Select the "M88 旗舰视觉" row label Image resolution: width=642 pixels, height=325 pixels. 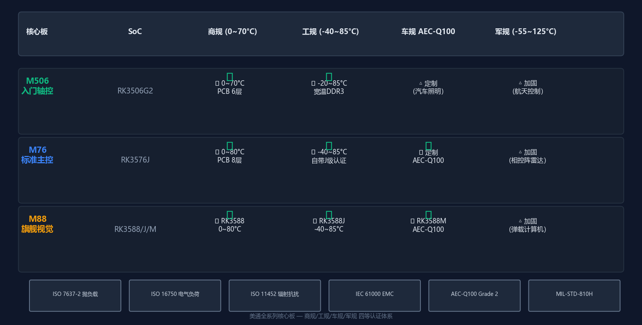click(x=37, y=224)
